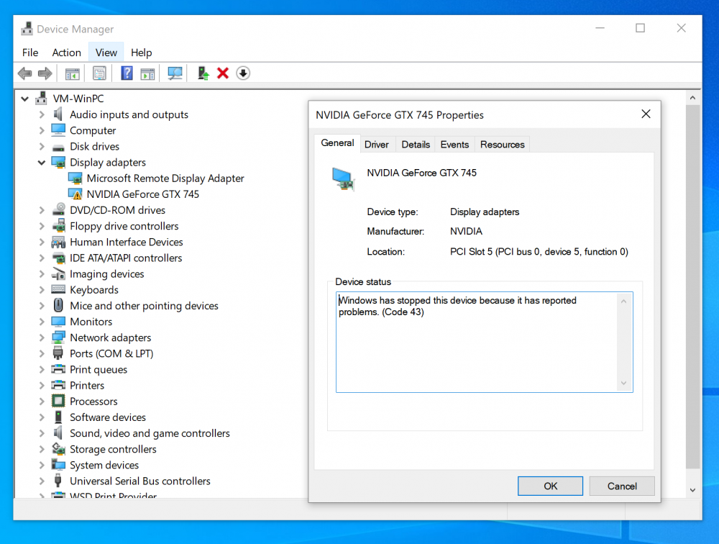Click NVIDIA GeForce GTX 745 warning icon
This screenshot has height=544, width=719.
pyautogui.click(x=75, y=194)
